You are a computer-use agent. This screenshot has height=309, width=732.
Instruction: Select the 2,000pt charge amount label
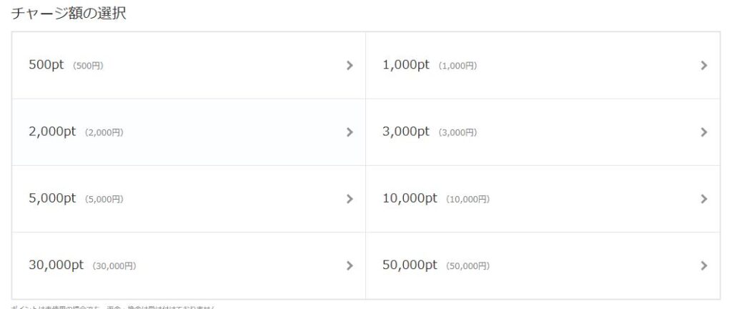point(51,132)
